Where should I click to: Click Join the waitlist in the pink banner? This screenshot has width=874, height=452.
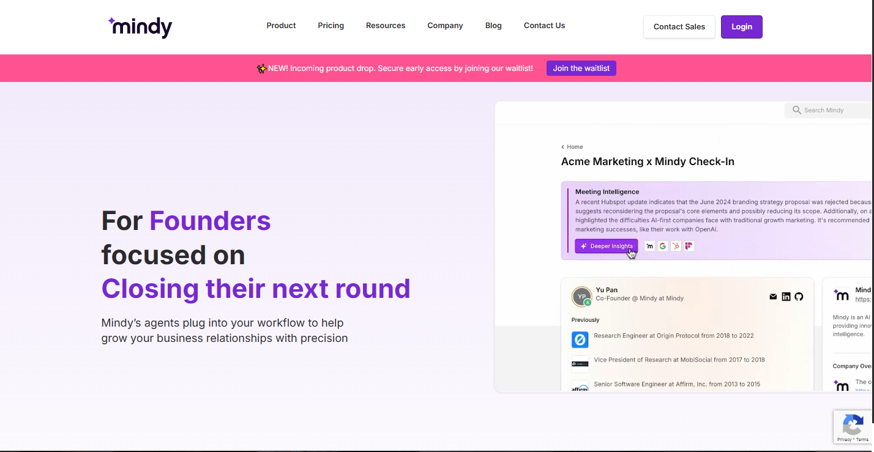[581, 69]
